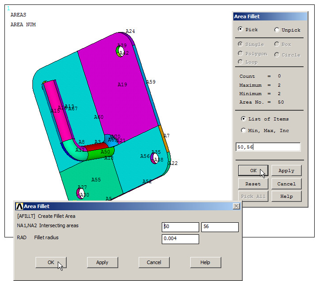
Task: Pick area label A39 near the top hole
Action: coord(122,45)
